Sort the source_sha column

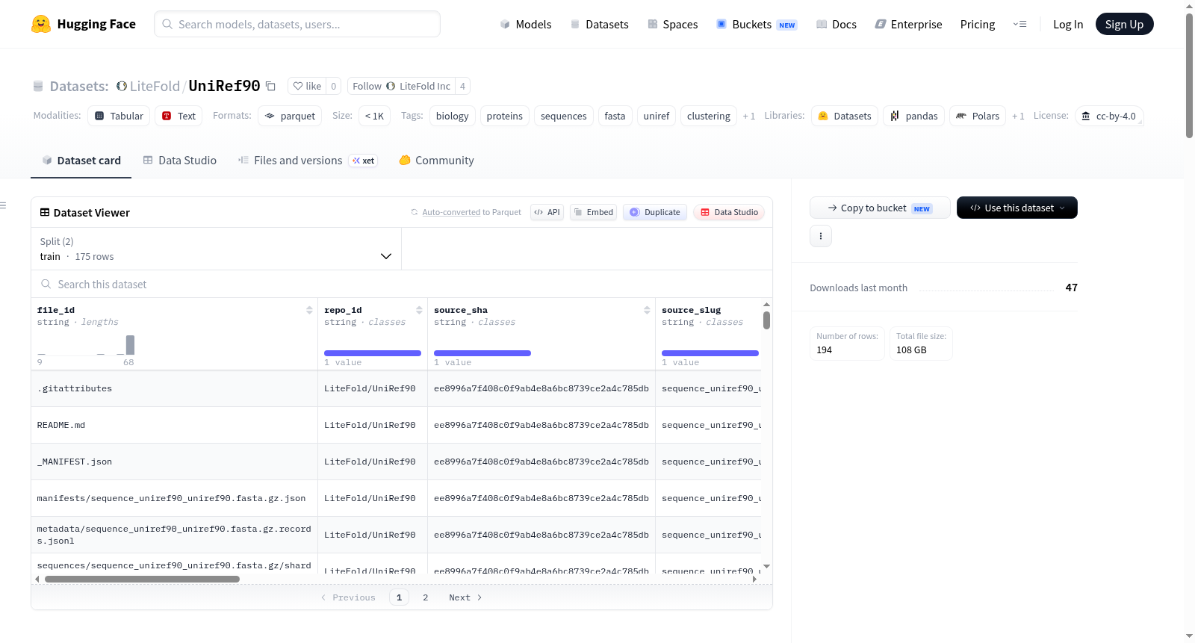(x=647, y=310)
